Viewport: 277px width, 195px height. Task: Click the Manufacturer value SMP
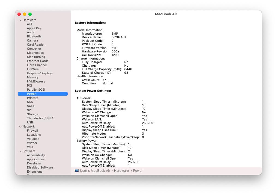[x=115, y=34]
